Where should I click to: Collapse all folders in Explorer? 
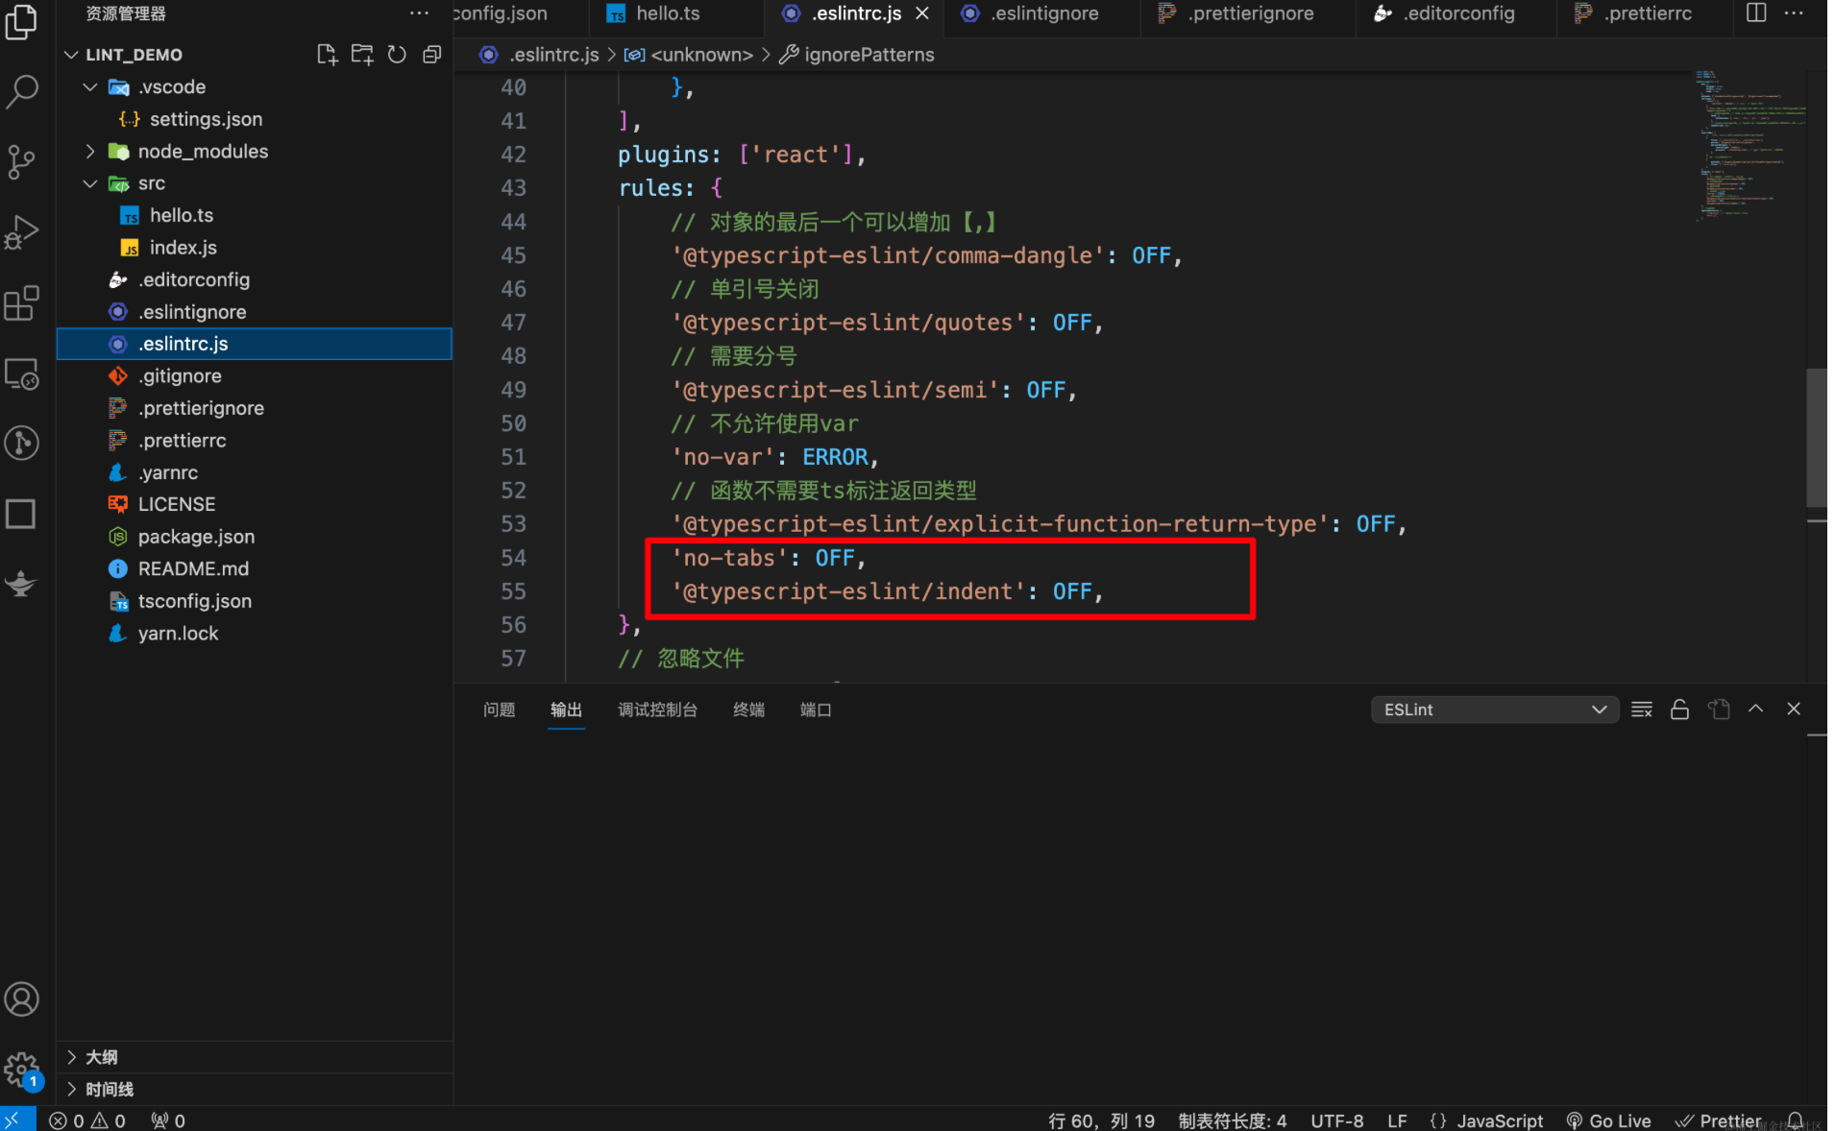pos(432,55)
